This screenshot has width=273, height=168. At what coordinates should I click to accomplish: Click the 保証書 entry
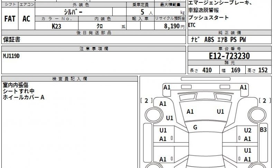[x=12, y=39]
